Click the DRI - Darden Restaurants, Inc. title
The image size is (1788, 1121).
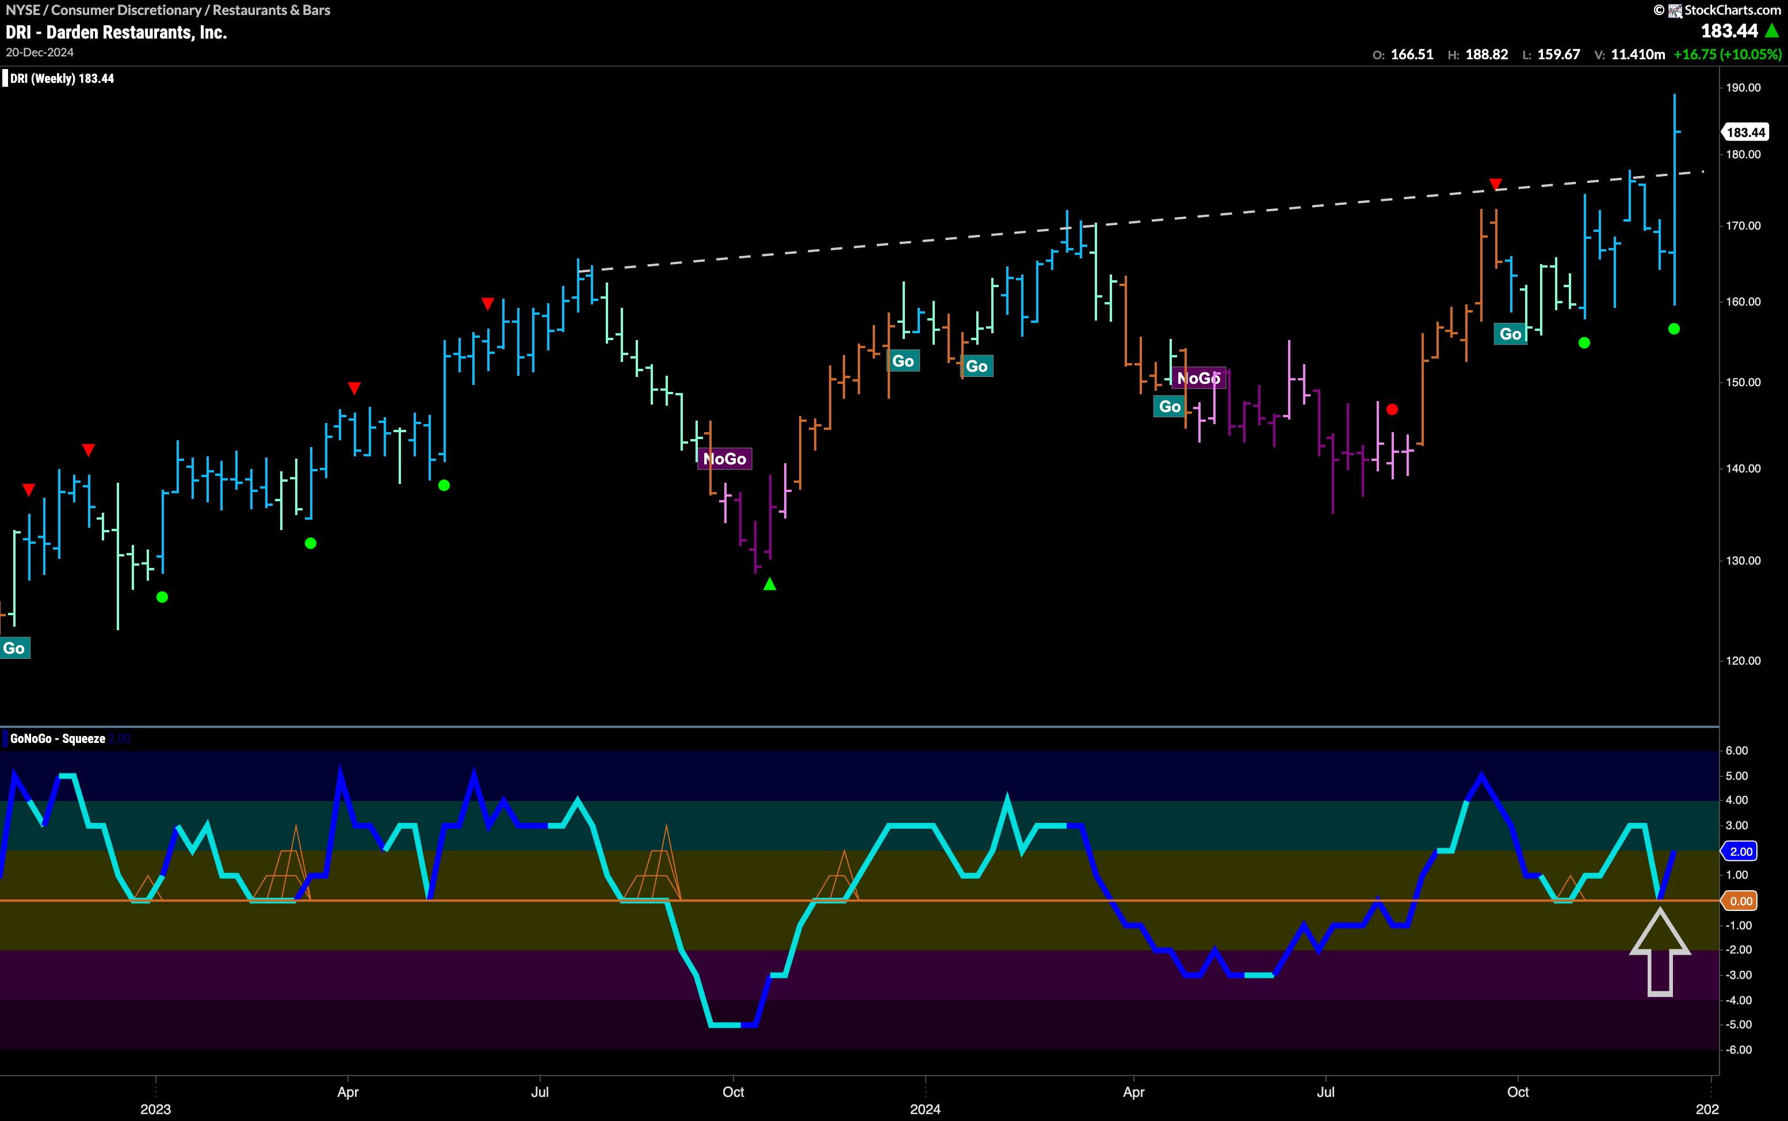(116, 33)
